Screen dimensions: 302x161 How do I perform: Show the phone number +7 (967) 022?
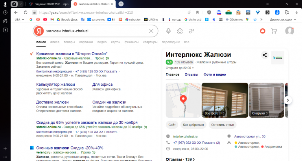pos(197,142)
